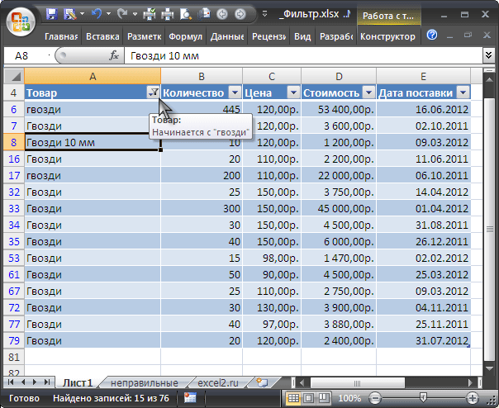This screenshot has width=499, height=408.
Task: Switch to the excel2.ru sheet tab
Action: click(218, 383)
